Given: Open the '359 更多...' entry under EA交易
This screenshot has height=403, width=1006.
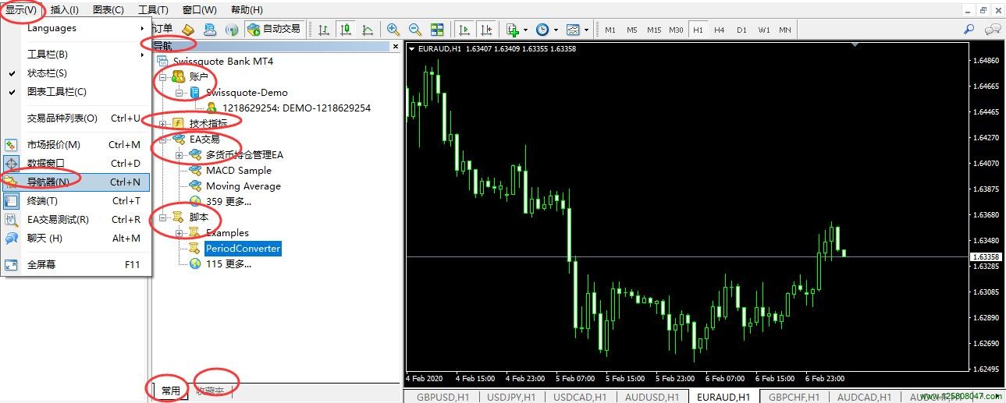Looking at the screenshot, I should coord(229,201).
